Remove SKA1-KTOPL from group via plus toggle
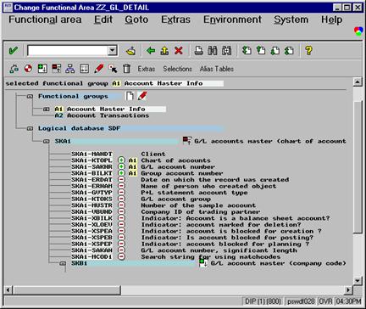Viewport: 366px width, 309px height. tap(121, 160)
